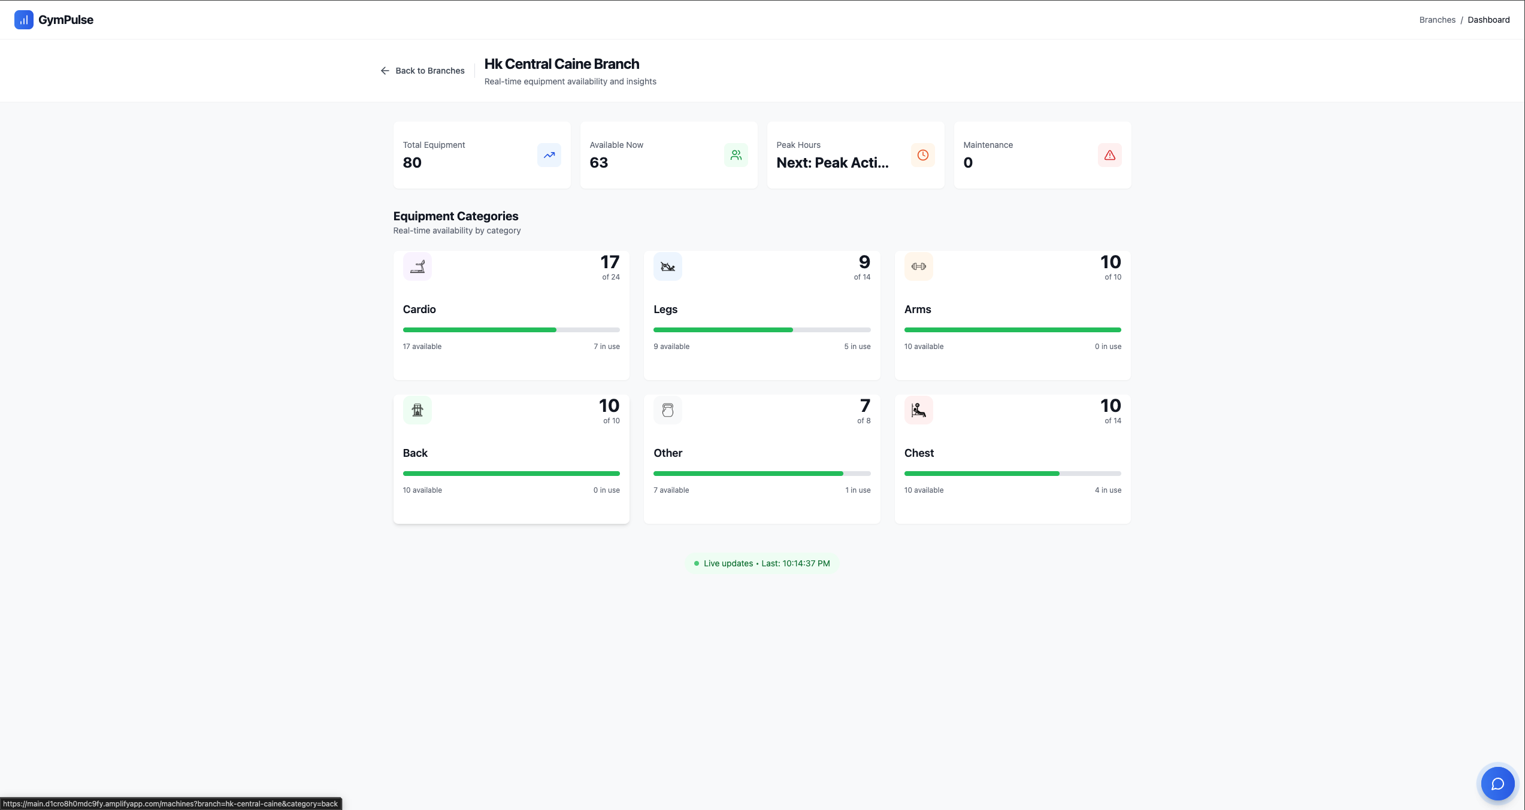The height and width of the screenshot is (810, 1525).
Task: Click the Arms dumbbell icon
Action: click(918, 266)
